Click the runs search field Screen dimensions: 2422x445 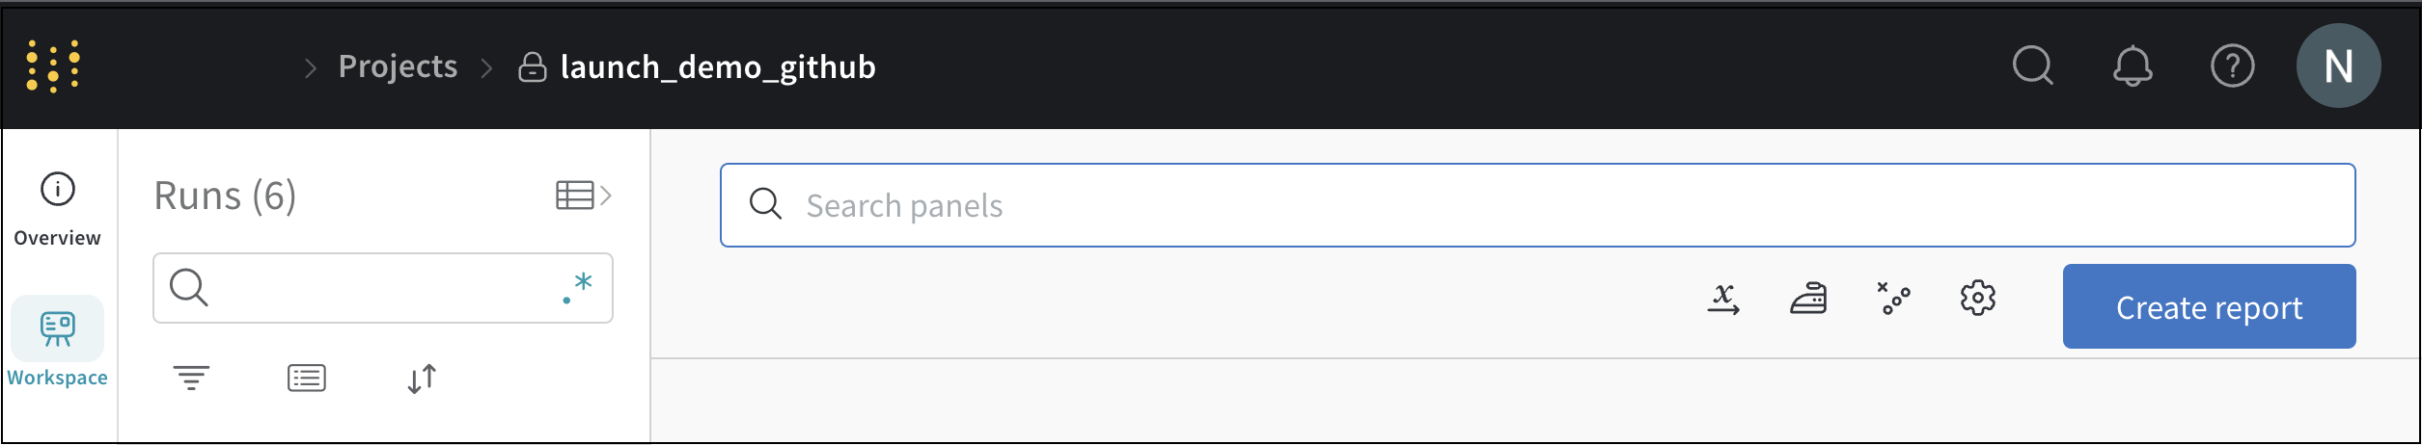click(376, 288)
